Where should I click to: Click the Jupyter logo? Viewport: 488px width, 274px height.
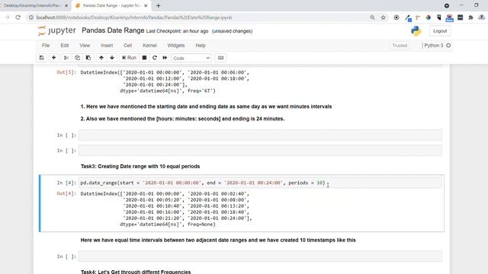[x=56, y=30]
